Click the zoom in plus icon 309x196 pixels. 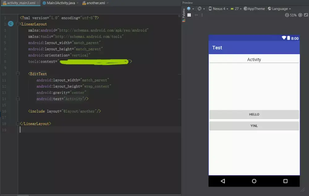pyautogui.click(x=300, y=15)
